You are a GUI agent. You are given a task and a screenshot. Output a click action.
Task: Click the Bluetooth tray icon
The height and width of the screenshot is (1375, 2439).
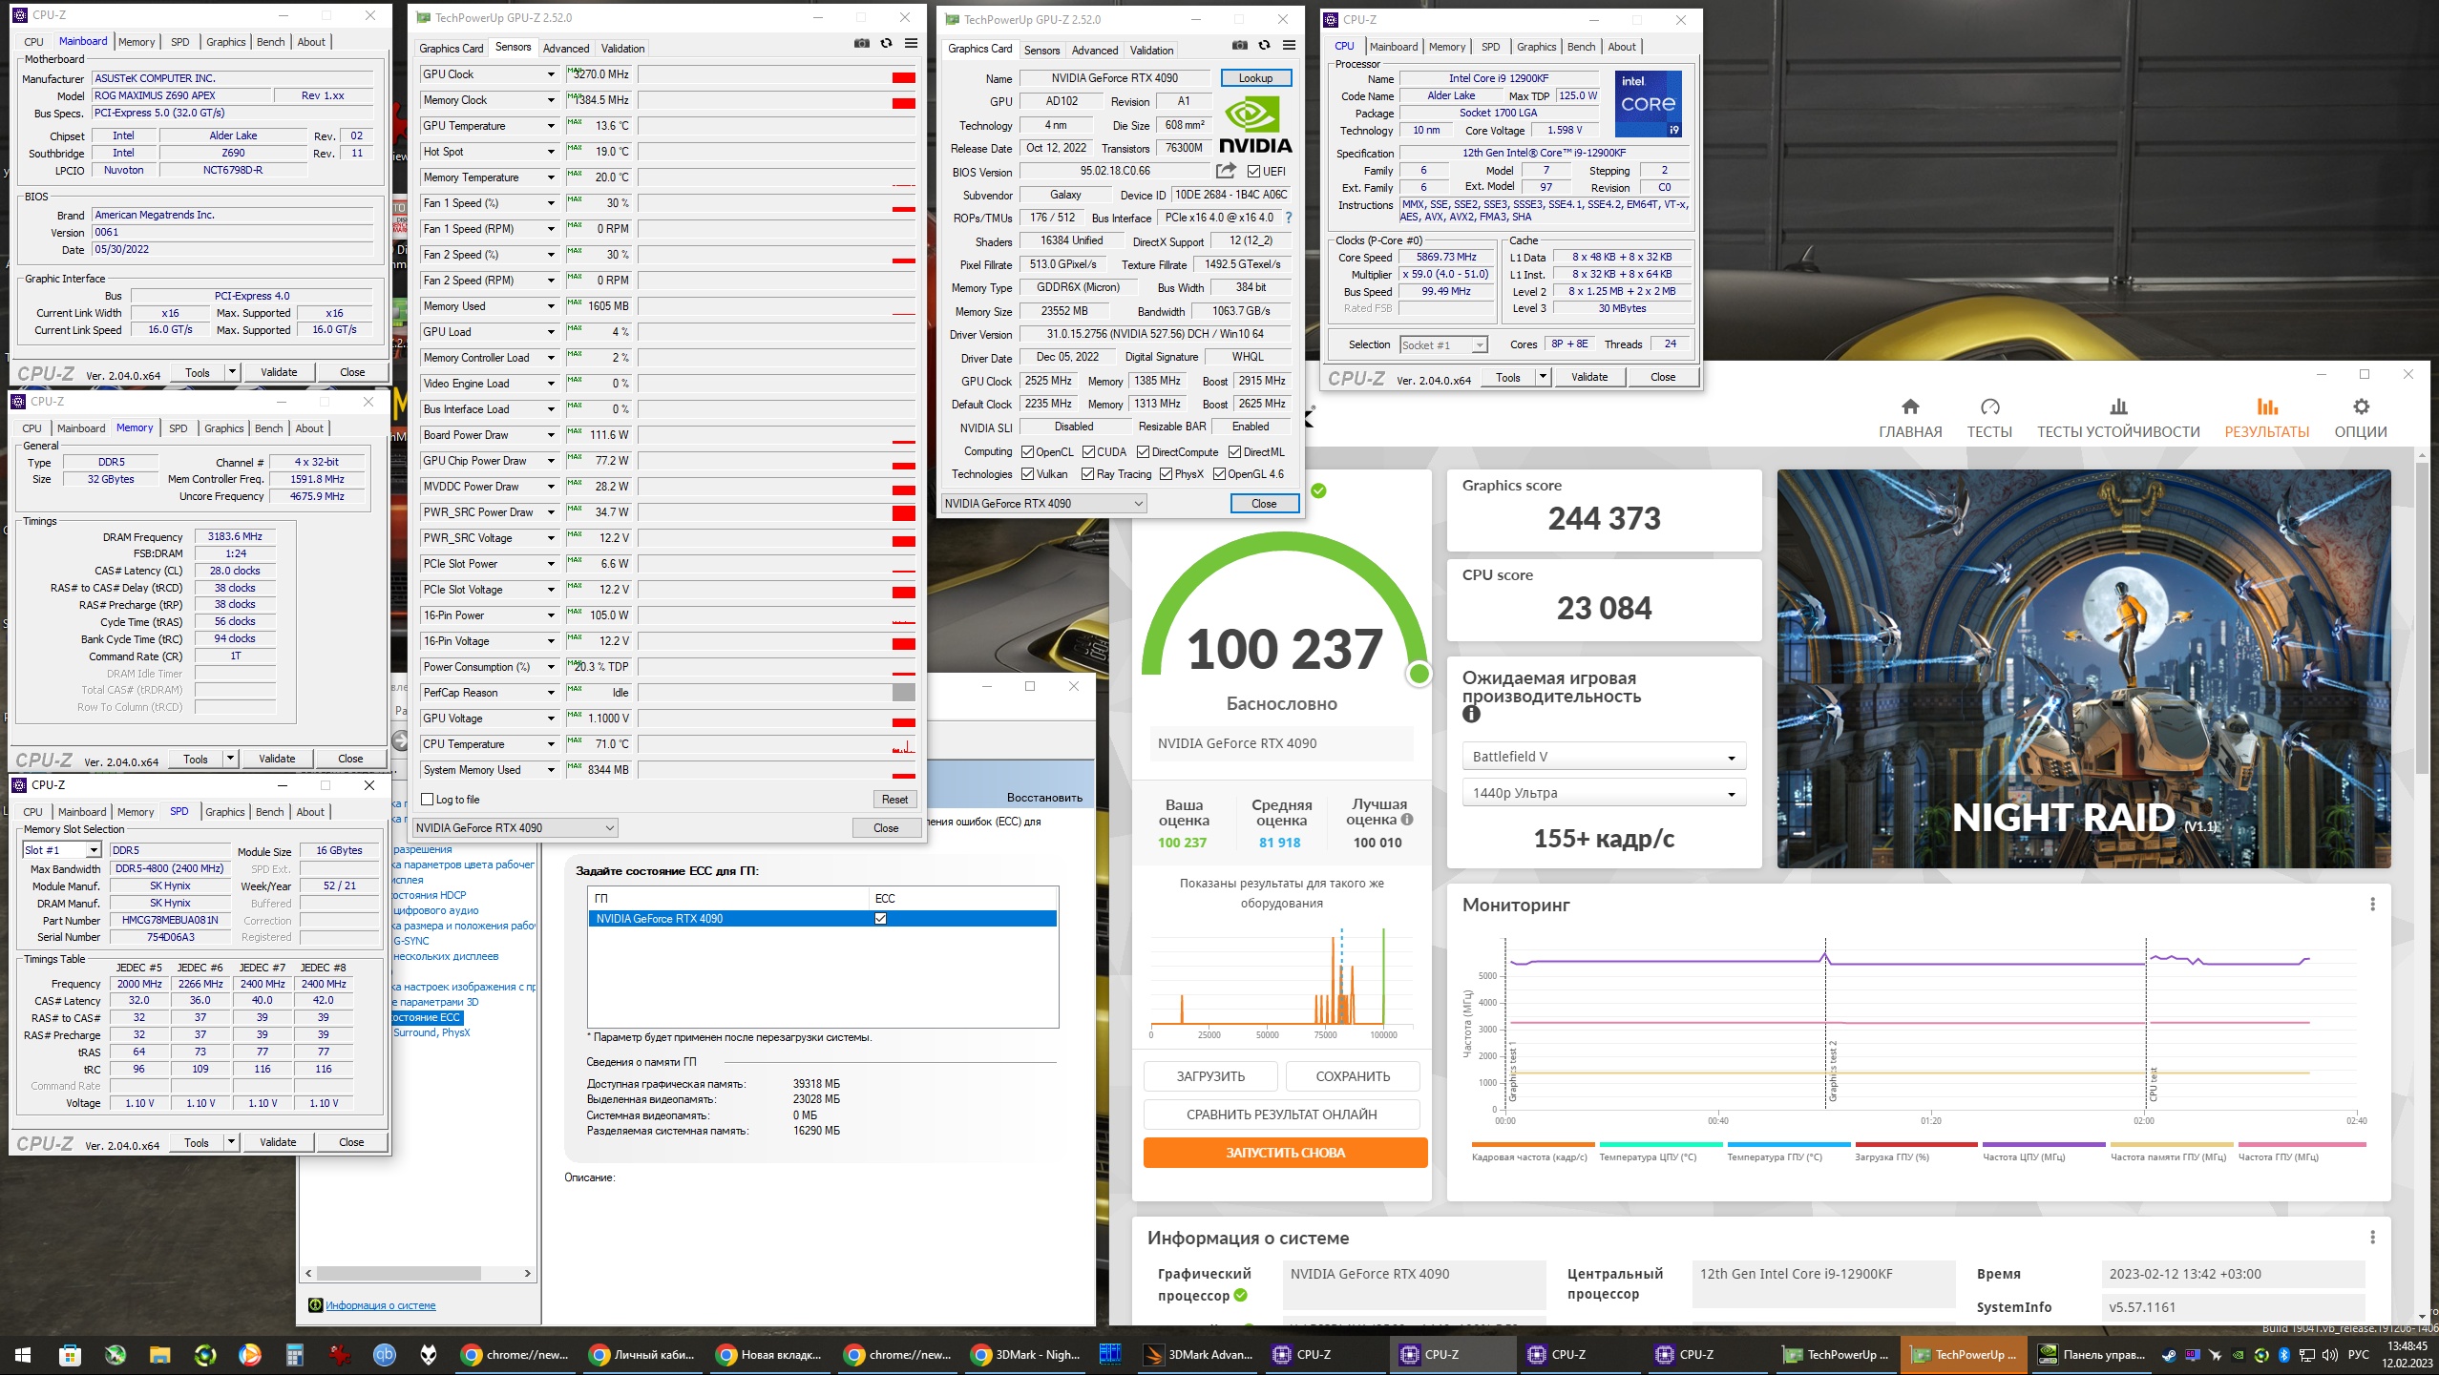[2284, 1355]
